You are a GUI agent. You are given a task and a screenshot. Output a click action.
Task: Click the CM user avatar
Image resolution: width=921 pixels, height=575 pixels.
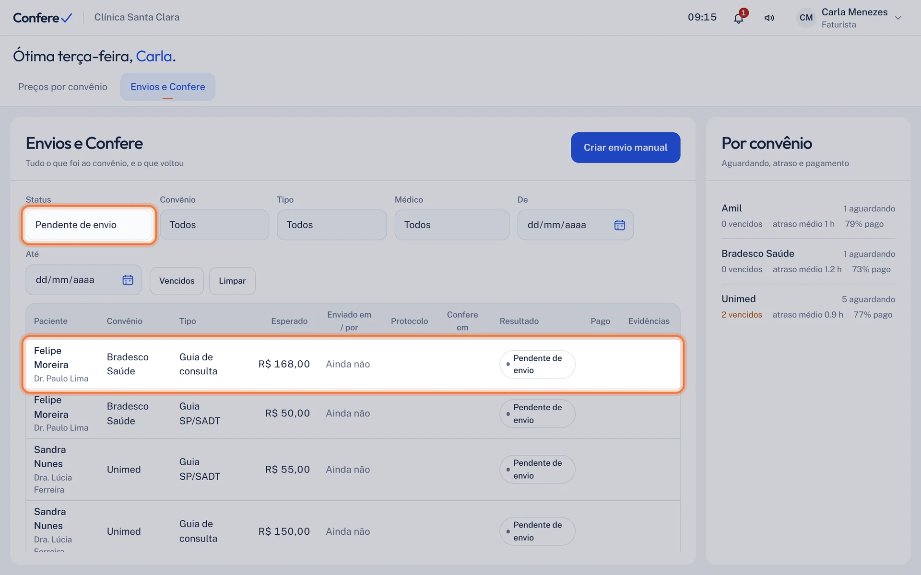click(x=806, y=18)
